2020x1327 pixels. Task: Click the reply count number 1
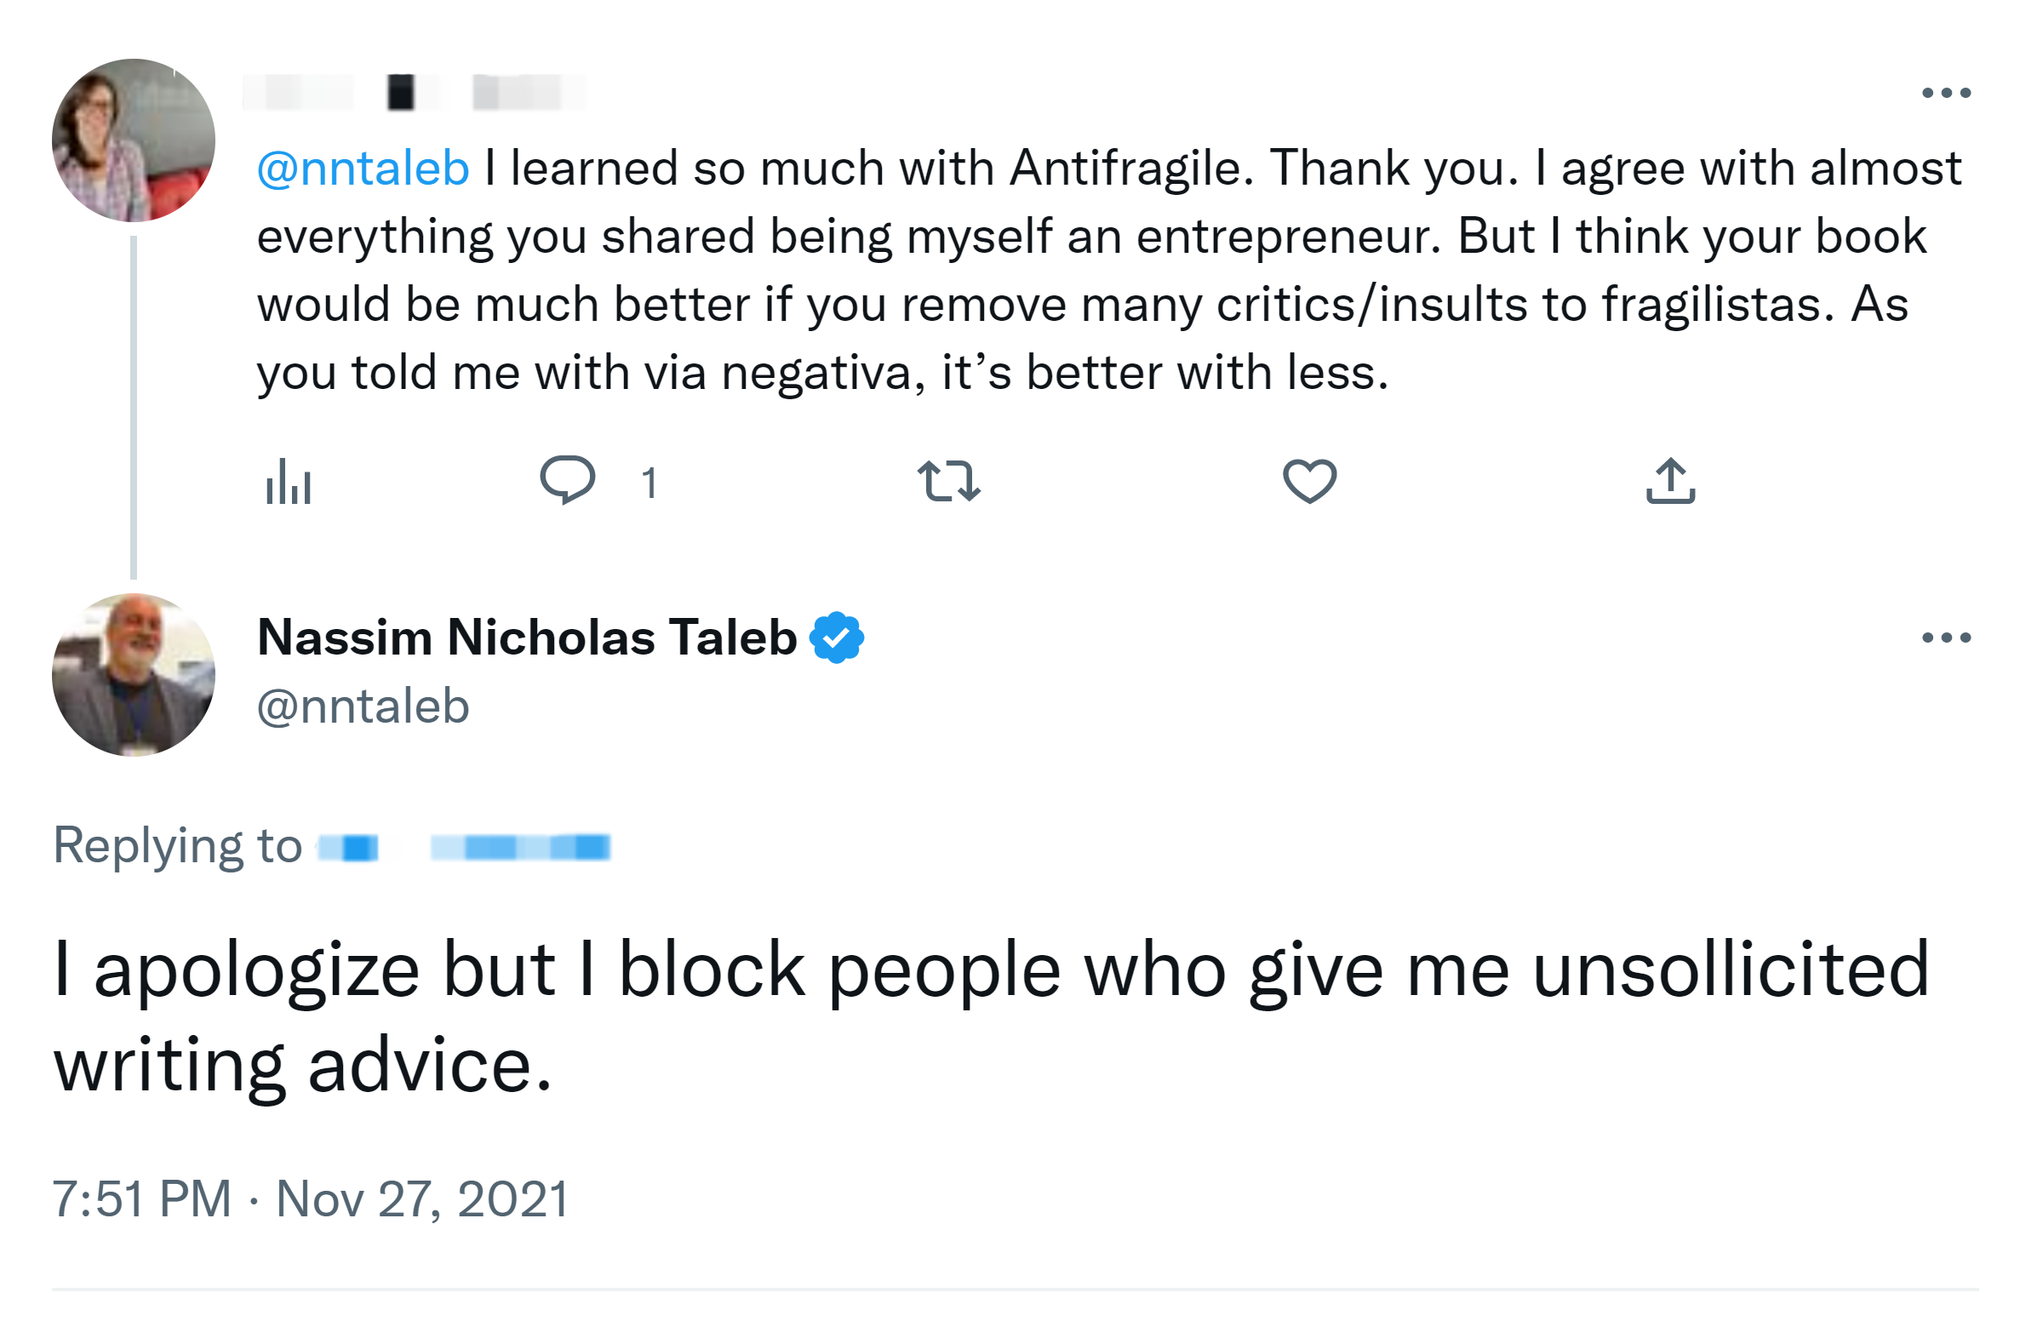tap(649, 483)
